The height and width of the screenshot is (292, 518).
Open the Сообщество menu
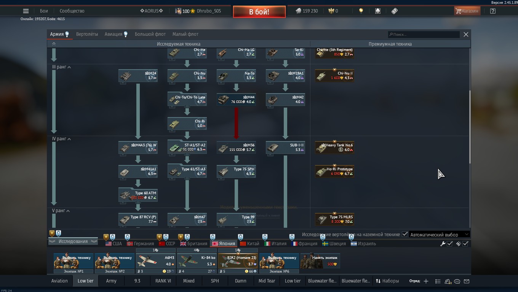coord(72,11)
